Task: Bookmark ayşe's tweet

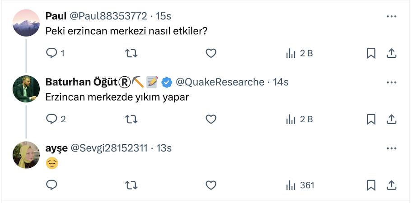Action: tap(371, 185)
